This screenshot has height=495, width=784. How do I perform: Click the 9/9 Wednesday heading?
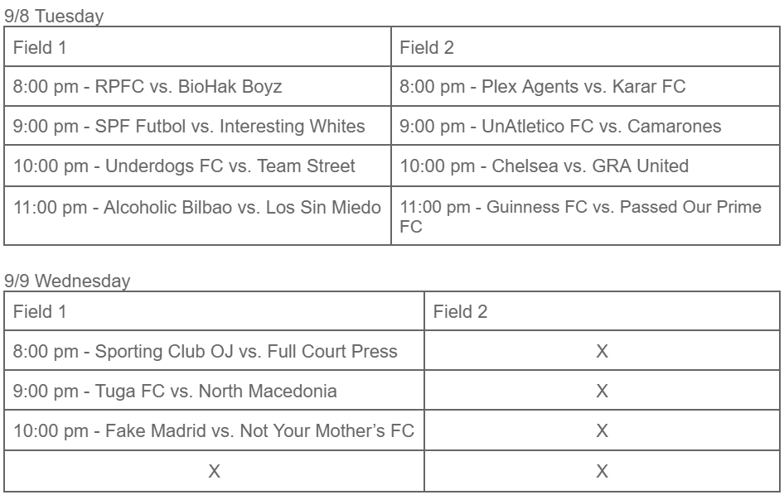coord(67,281)
